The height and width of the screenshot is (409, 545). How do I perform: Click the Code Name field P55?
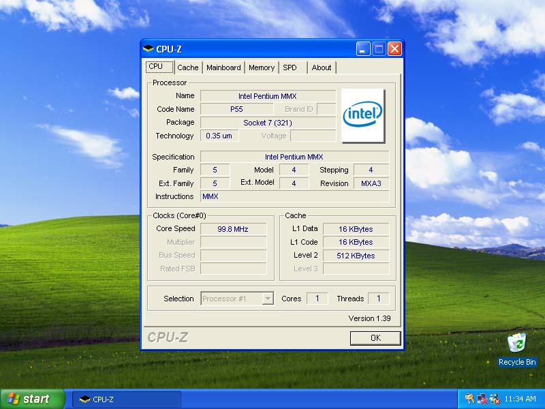tap(236, 109)
